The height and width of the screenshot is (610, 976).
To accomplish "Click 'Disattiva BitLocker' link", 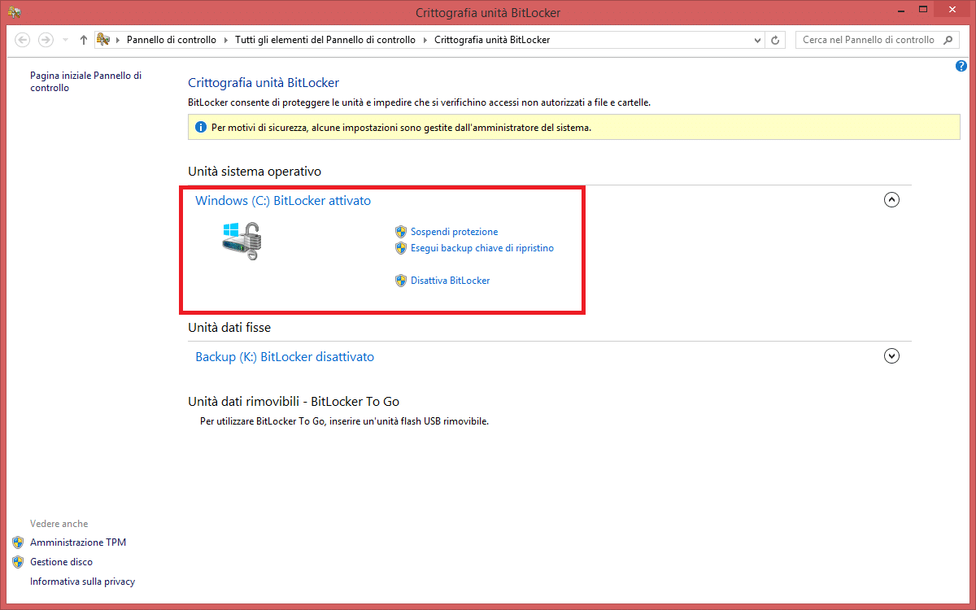I will click(450, 281).
